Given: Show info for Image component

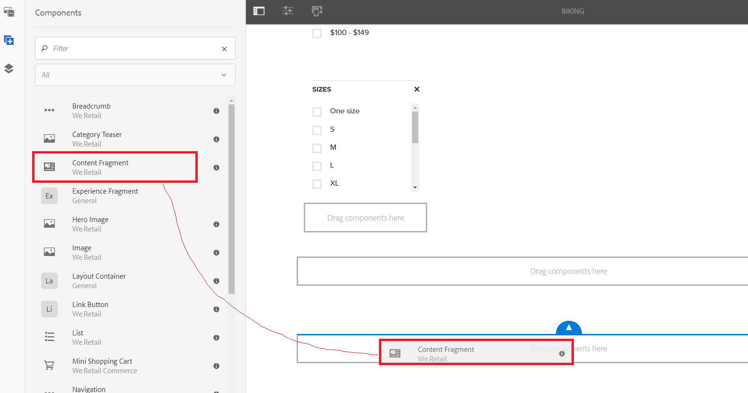Looking at the screenshot, I should 216,253.
